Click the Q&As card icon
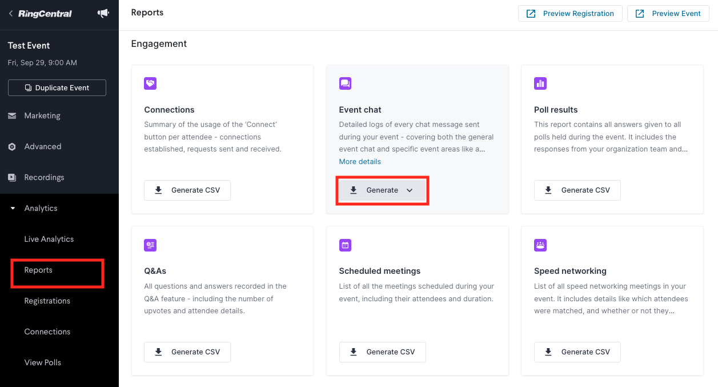Viewport: 718px width, 387px height. pyautogui.click(x=150, y=245)
